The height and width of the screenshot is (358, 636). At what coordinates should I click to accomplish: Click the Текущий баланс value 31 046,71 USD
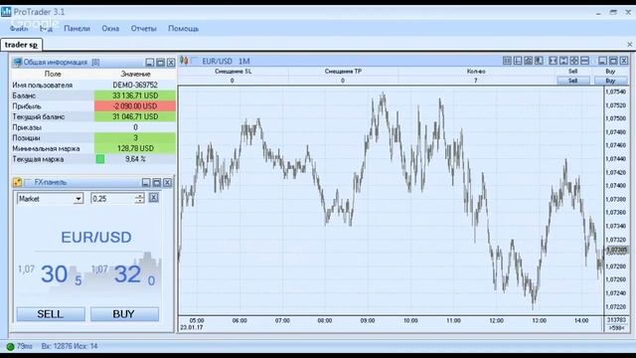click(x=135, y=116)
